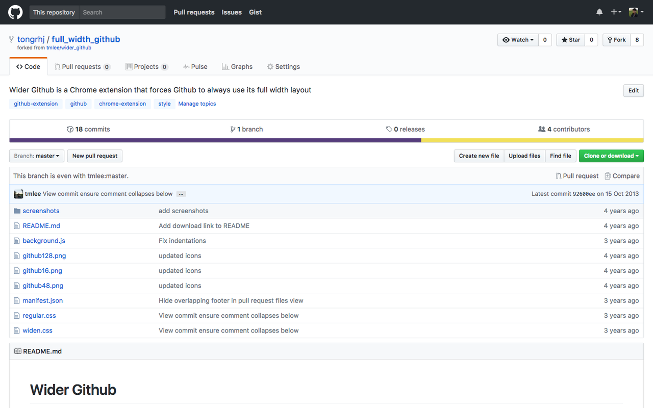This screenshot has height=408, width=653.
Task: Click the Compare diff icon
Action: [608, 176]
